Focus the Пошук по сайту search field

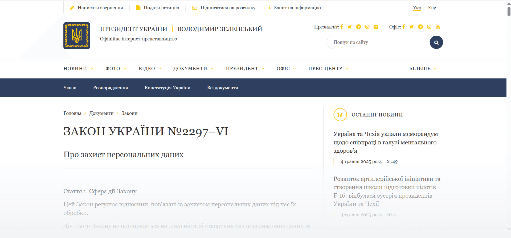click(378, 42)
